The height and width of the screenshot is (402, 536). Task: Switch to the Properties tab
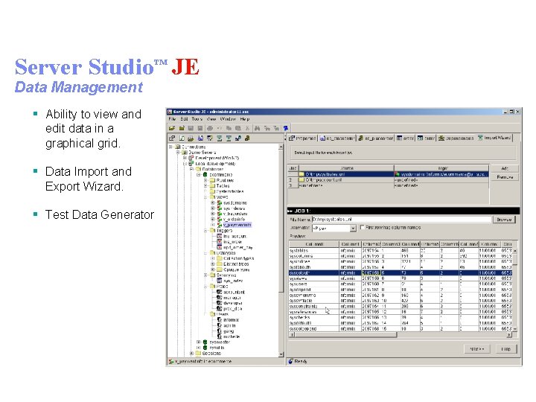tap(302, 138)
